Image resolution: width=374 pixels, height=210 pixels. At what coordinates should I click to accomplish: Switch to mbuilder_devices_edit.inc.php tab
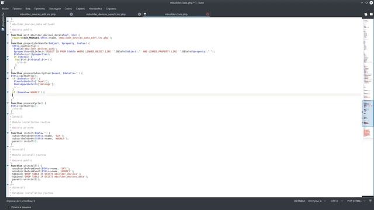pyautogui.click(x=37, y=14)
